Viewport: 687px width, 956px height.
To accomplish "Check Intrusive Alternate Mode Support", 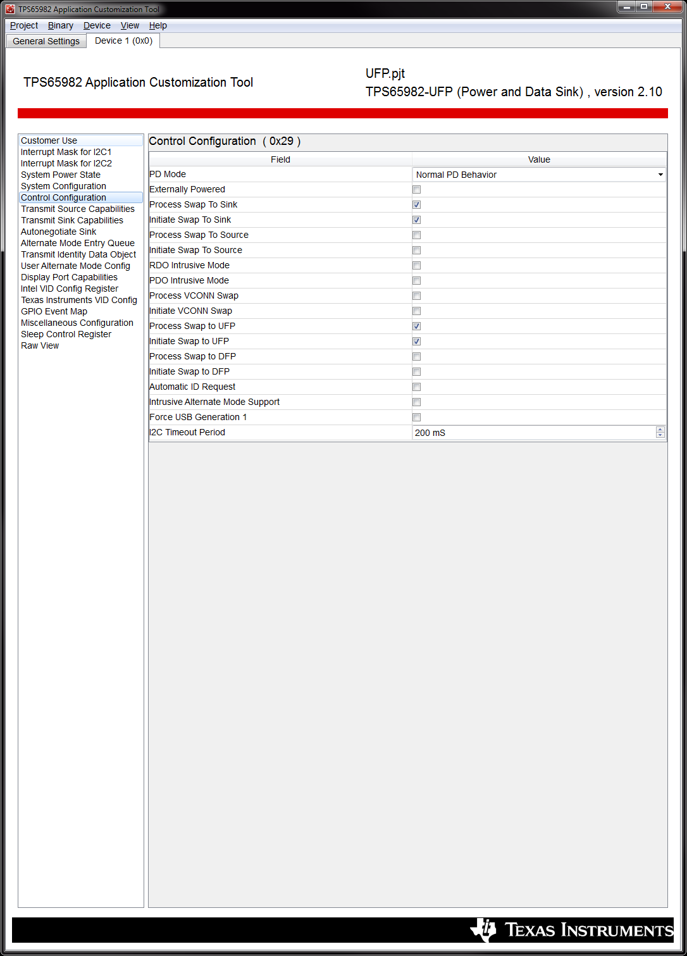I will (x=416, y=402).
